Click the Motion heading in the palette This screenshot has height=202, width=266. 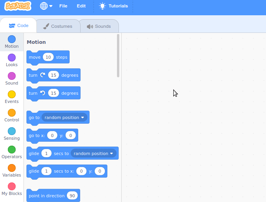coord(36,42)
